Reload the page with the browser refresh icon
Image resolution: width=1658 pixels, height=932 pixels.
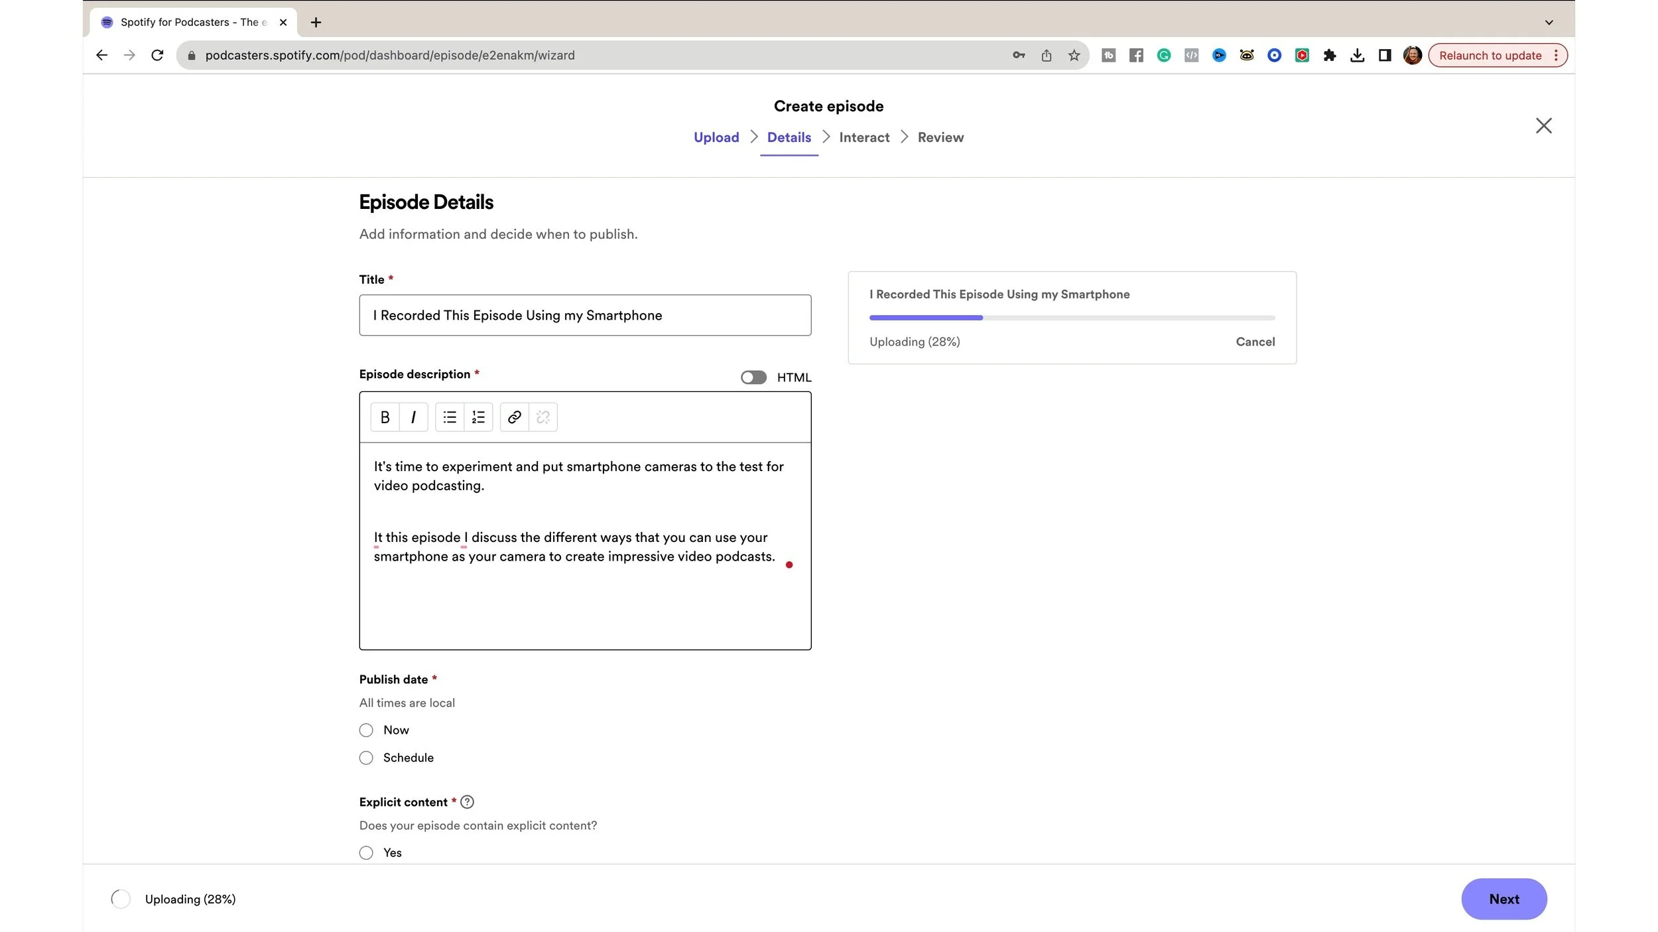[x=157, y=55]
